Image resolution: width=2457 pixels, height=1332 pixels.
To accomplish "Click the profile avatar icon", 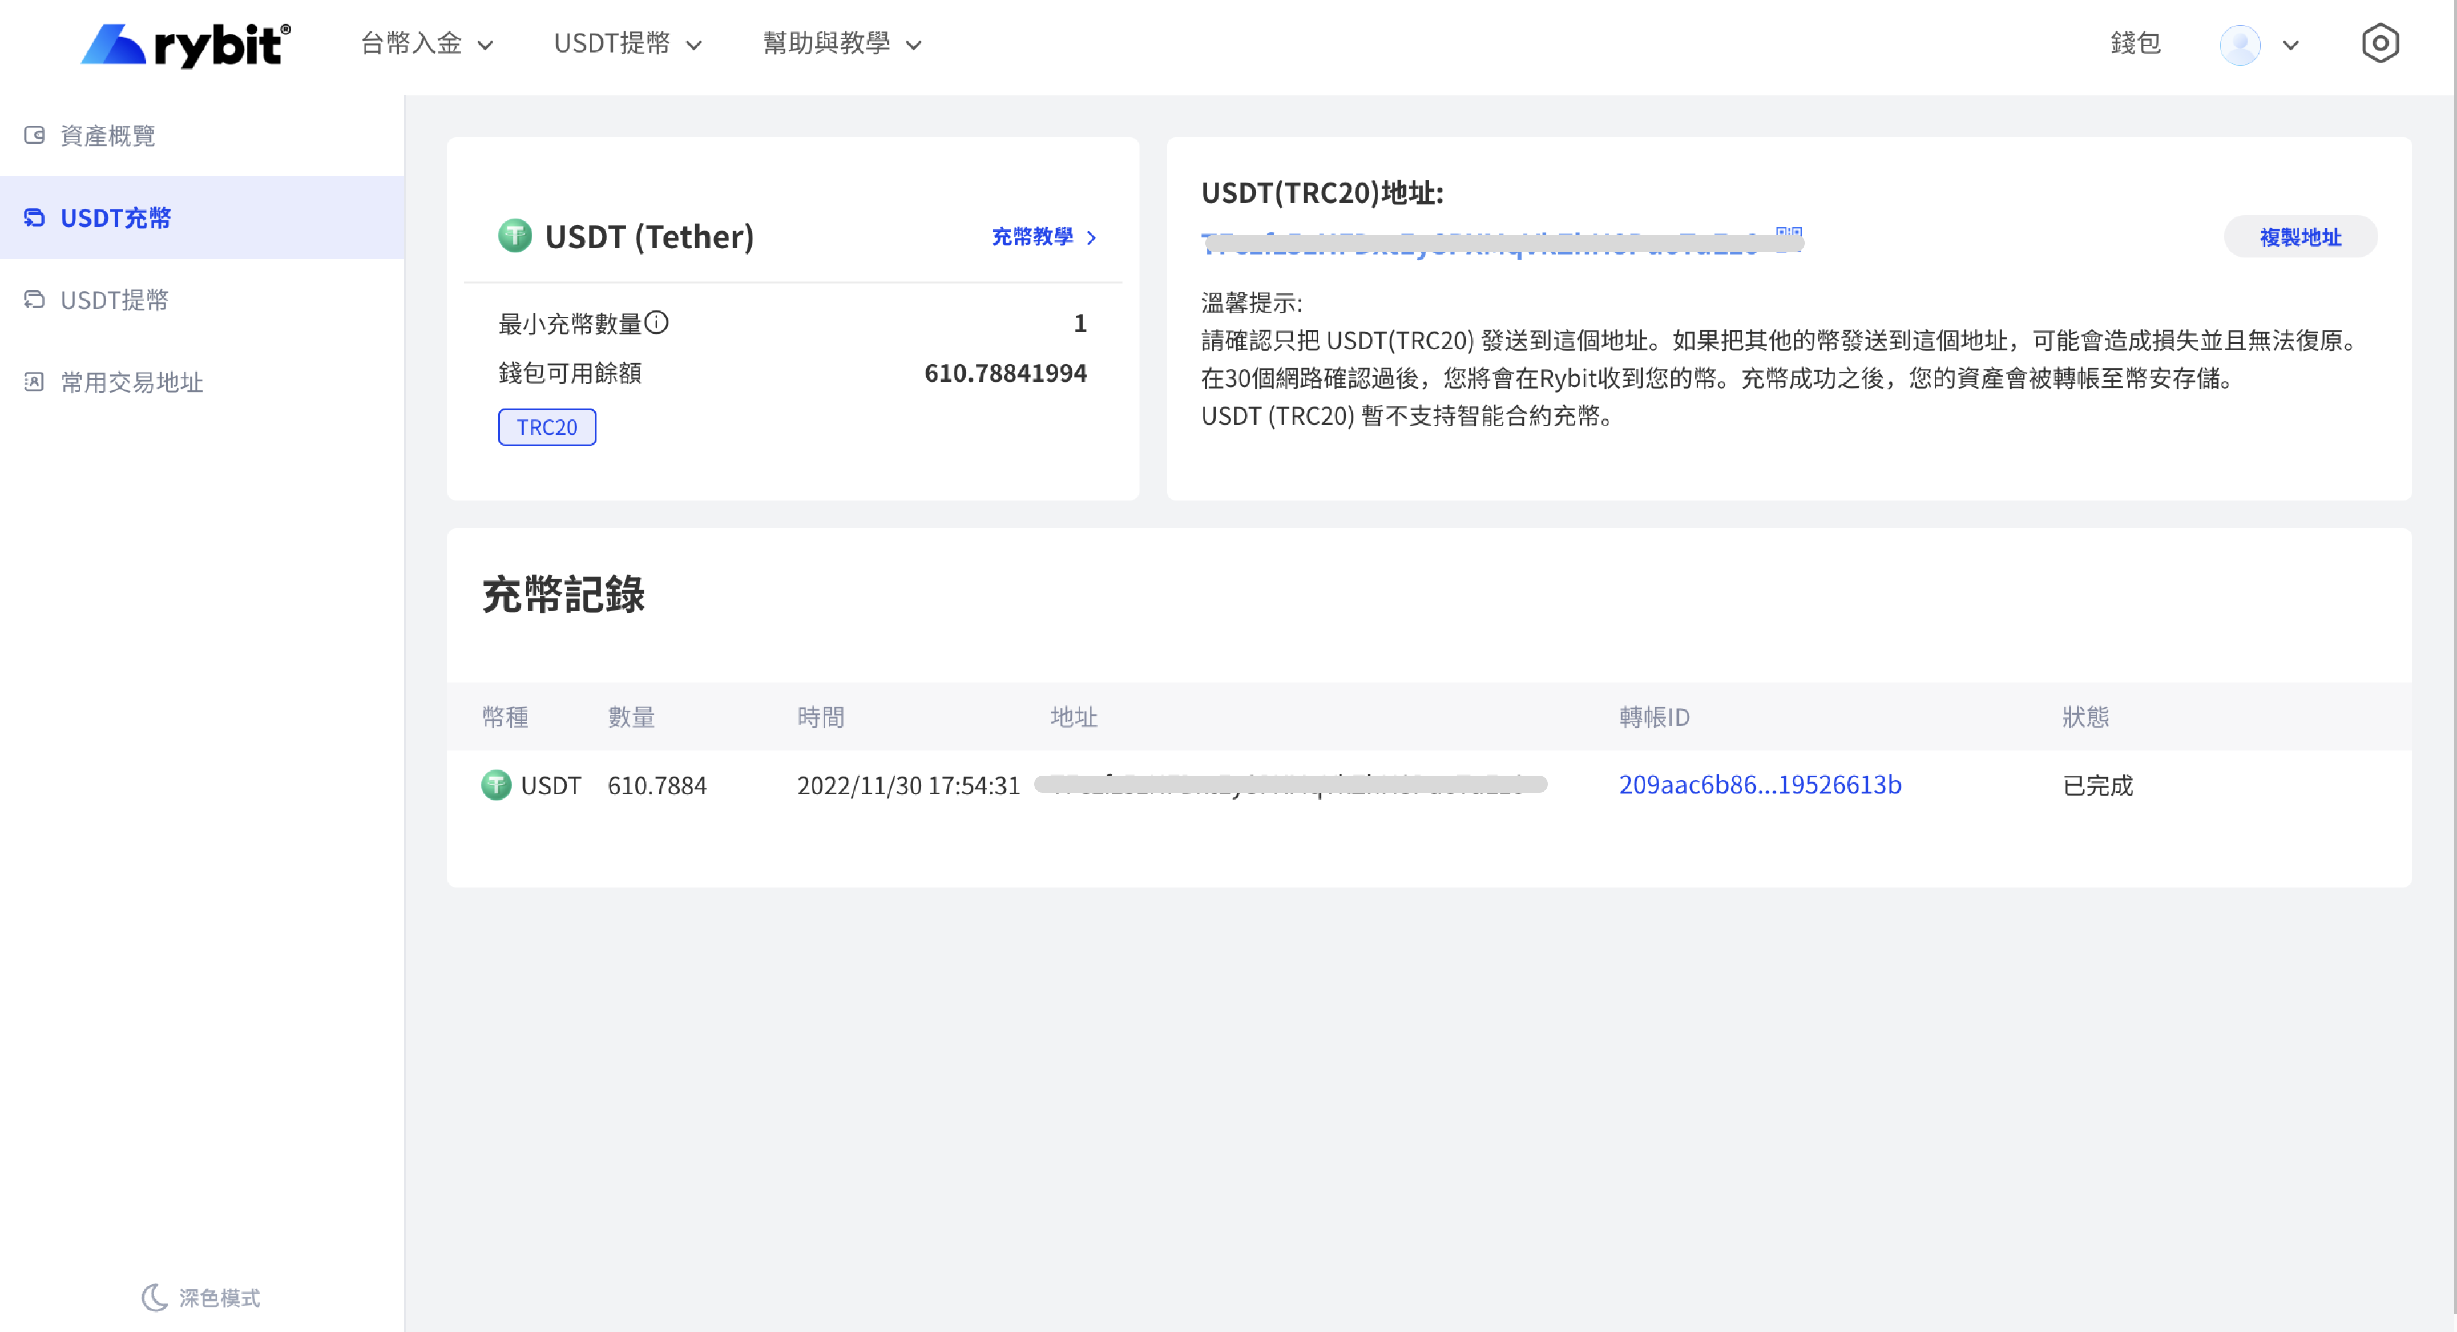I will 2241,44.
